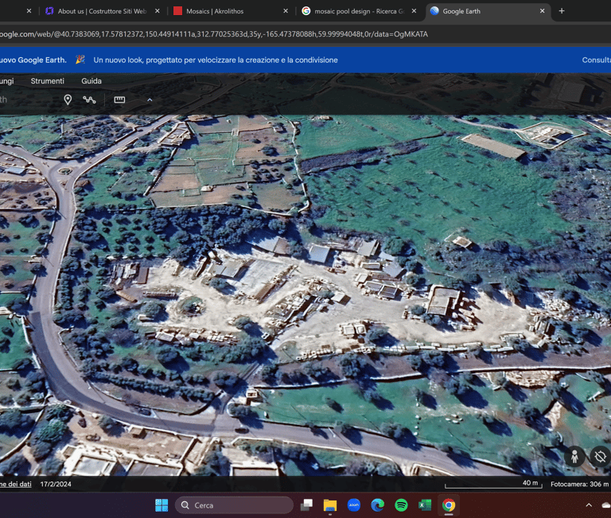Click the Fotocamera 306 m readout
The width and height of the screenshot is (611, 518).
(x=579, y=484)
